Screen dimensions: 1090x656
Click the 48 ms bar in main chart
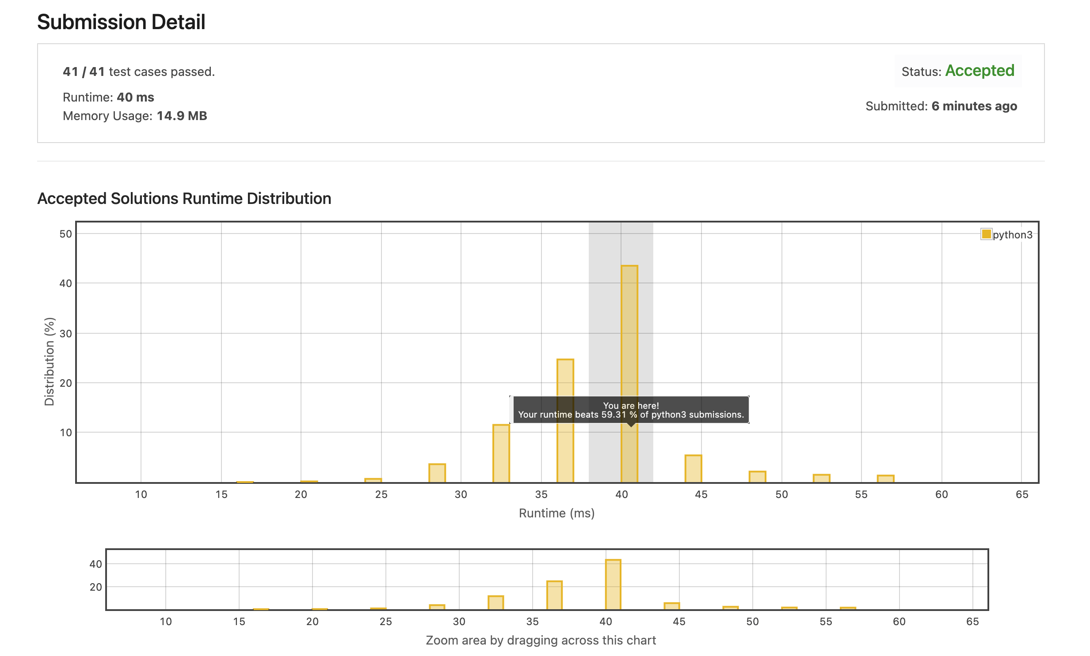[757, 477]
